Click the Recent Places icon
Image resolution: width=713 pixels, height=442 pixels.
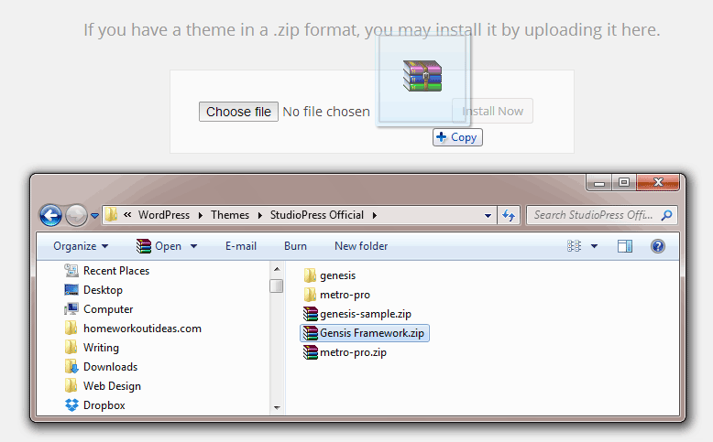pos(71,271)
